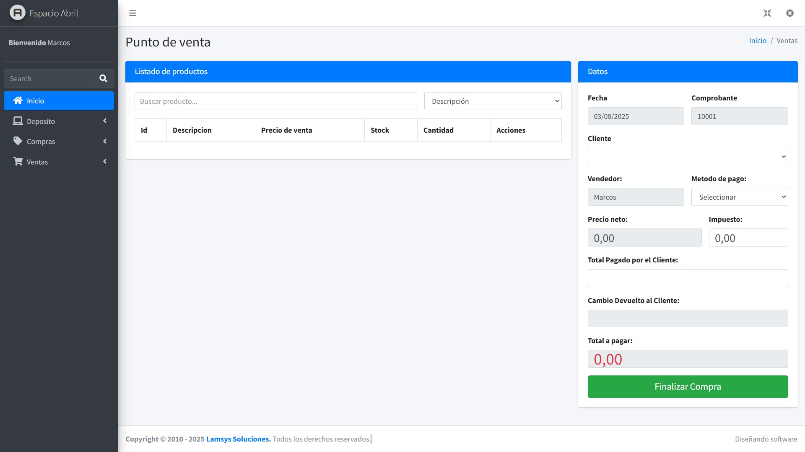This screenshot has width=805, height=452.
Task: Open the Descripción search filter dropdown
Action: [x=493, y=101]
